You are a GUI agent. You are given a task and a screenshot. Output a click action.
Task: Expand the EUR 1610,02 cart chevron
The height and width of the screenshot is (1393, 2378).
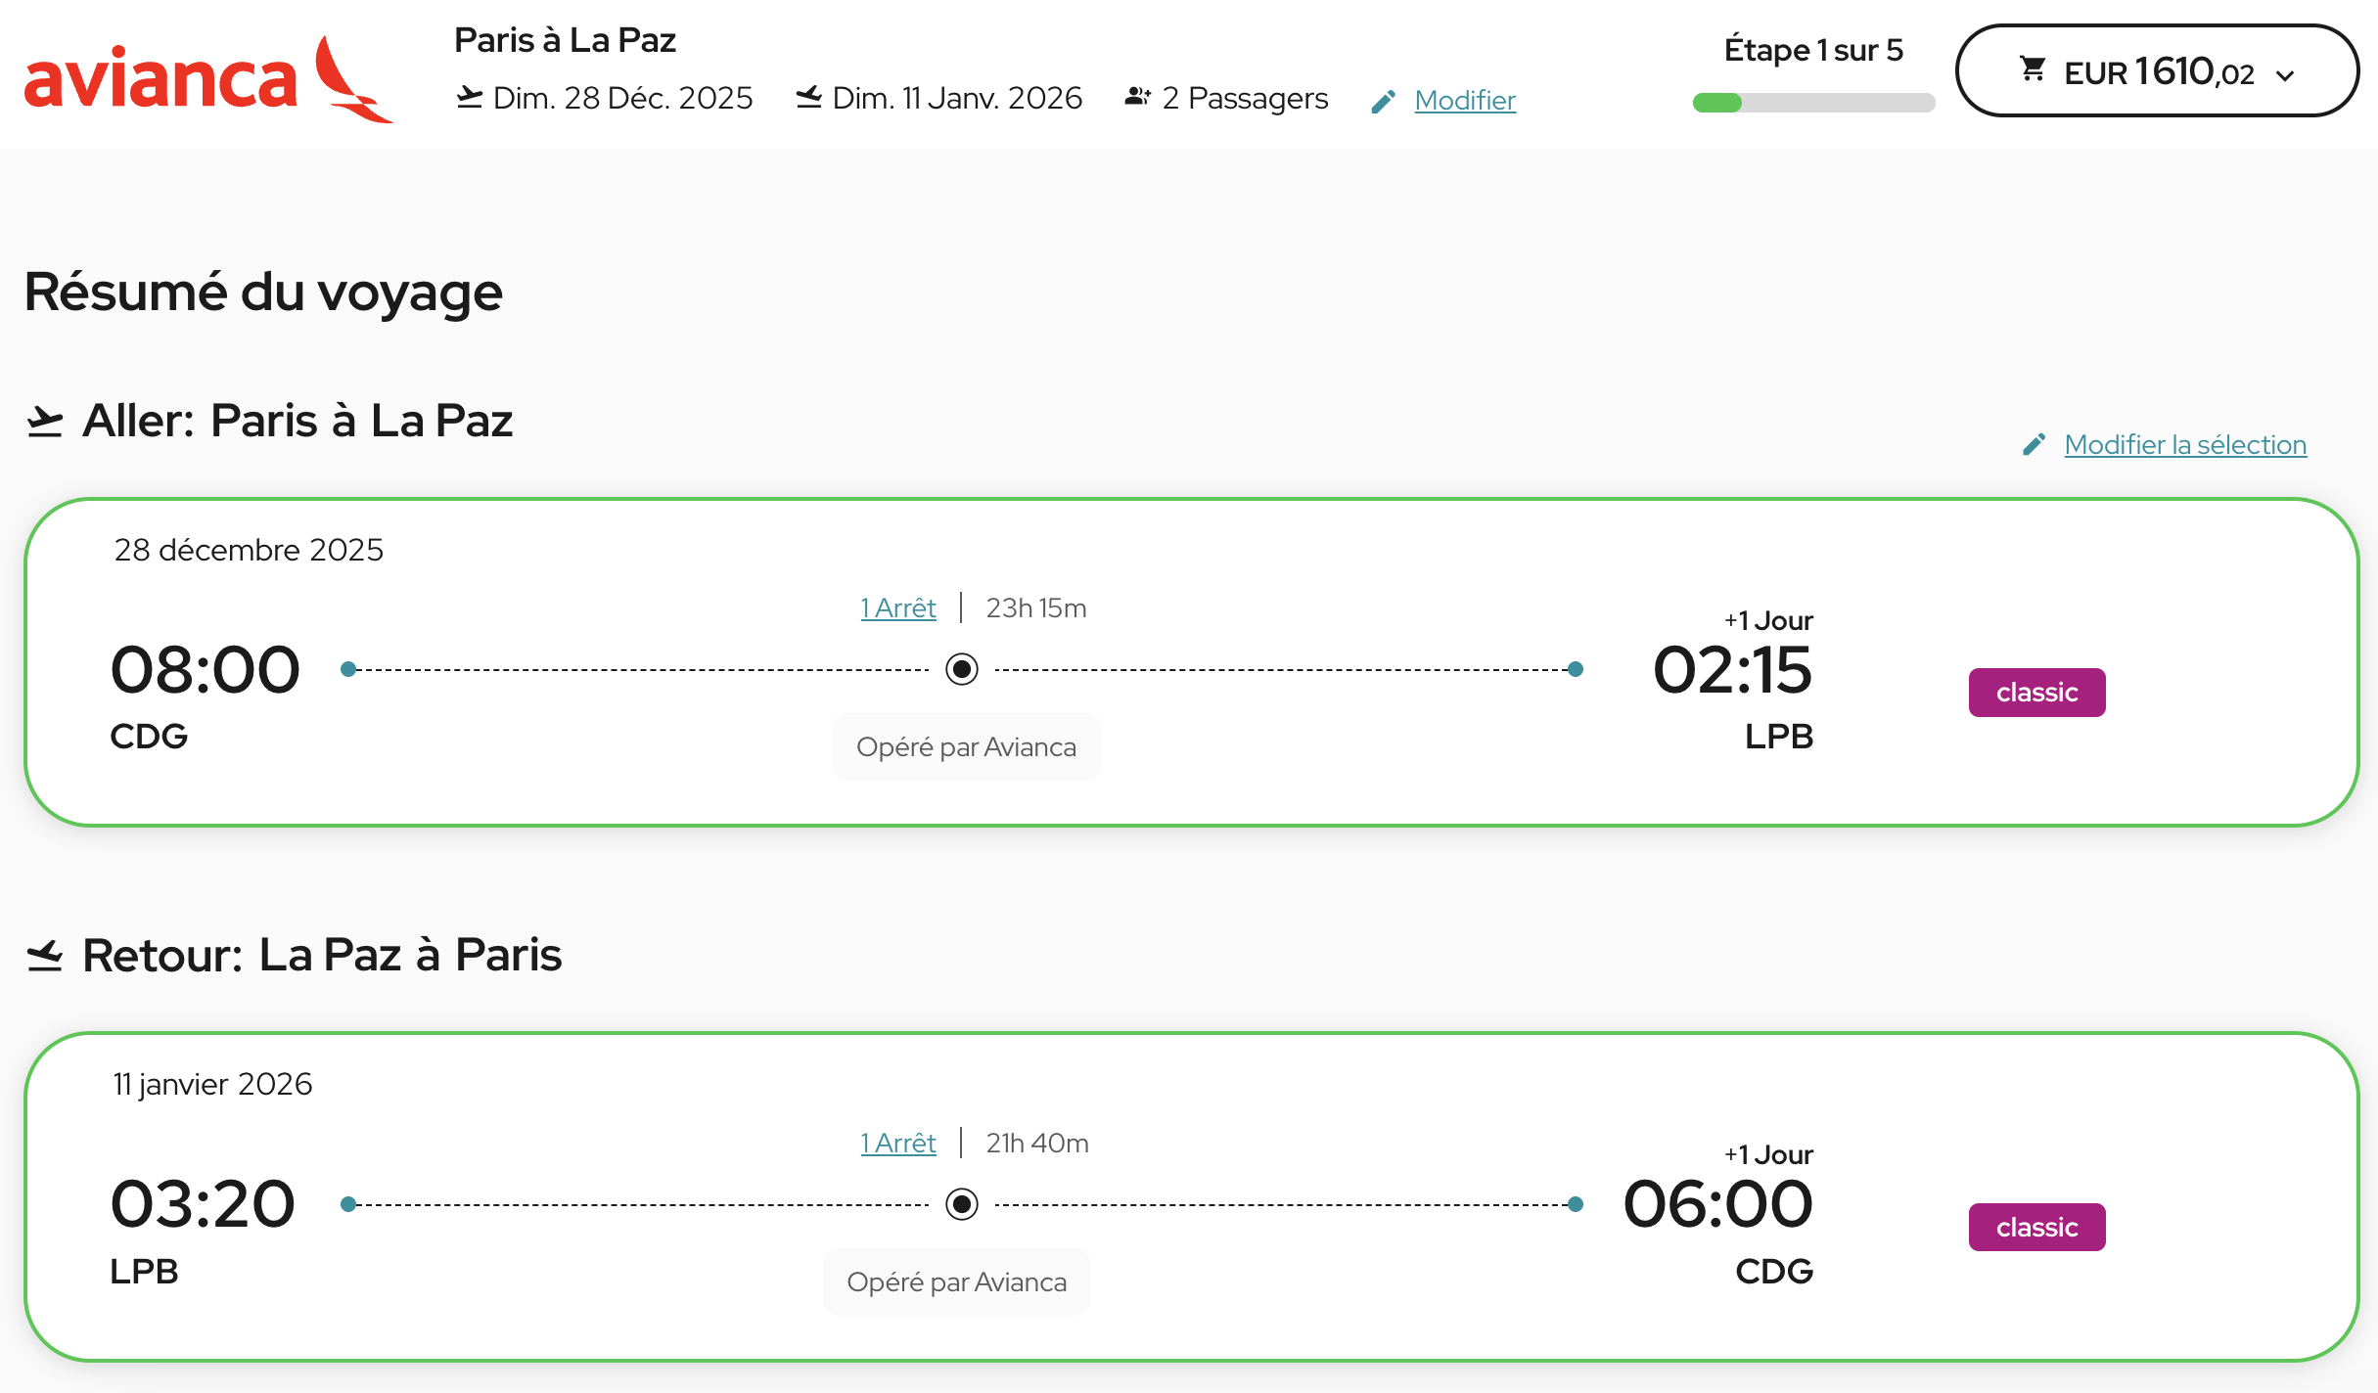click(2286, 75)
